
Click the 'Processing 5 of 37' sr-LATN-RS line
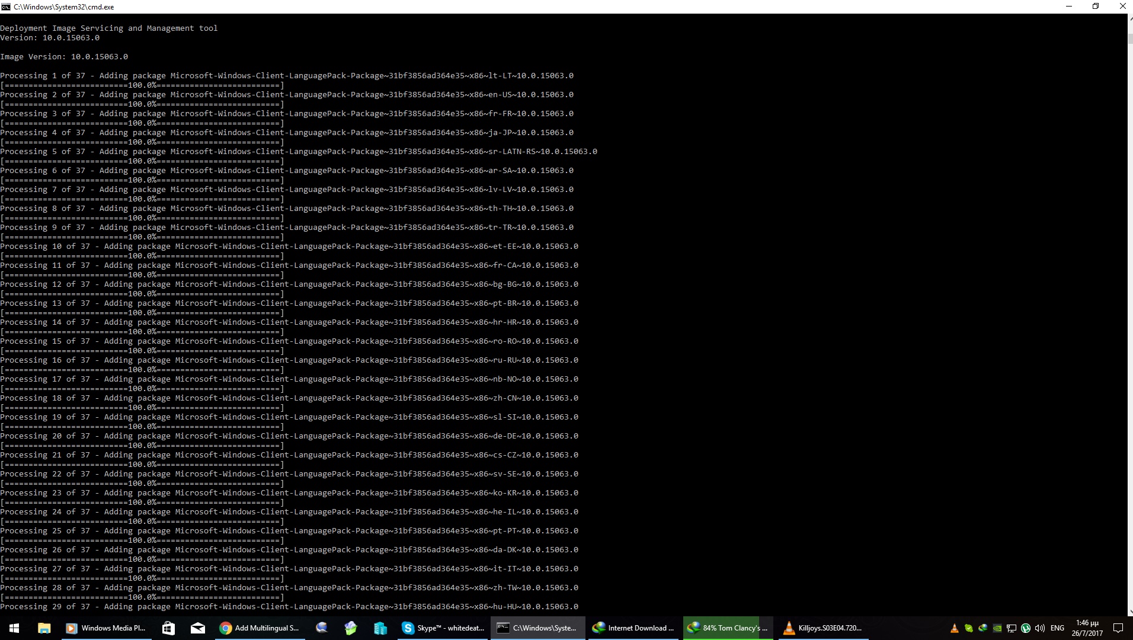pyautogui.click(x=299, y=152)
